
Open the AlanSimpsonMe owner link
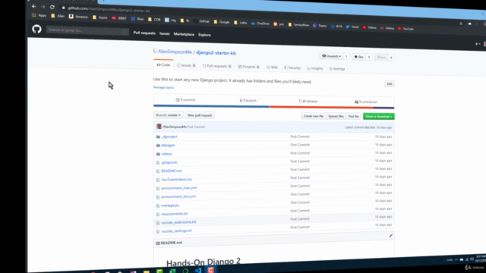coord(175,52)
